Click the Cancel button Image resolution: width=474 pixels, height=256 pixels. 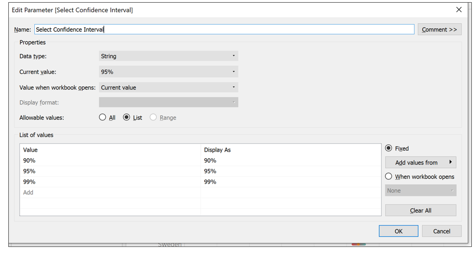(441, 231)
